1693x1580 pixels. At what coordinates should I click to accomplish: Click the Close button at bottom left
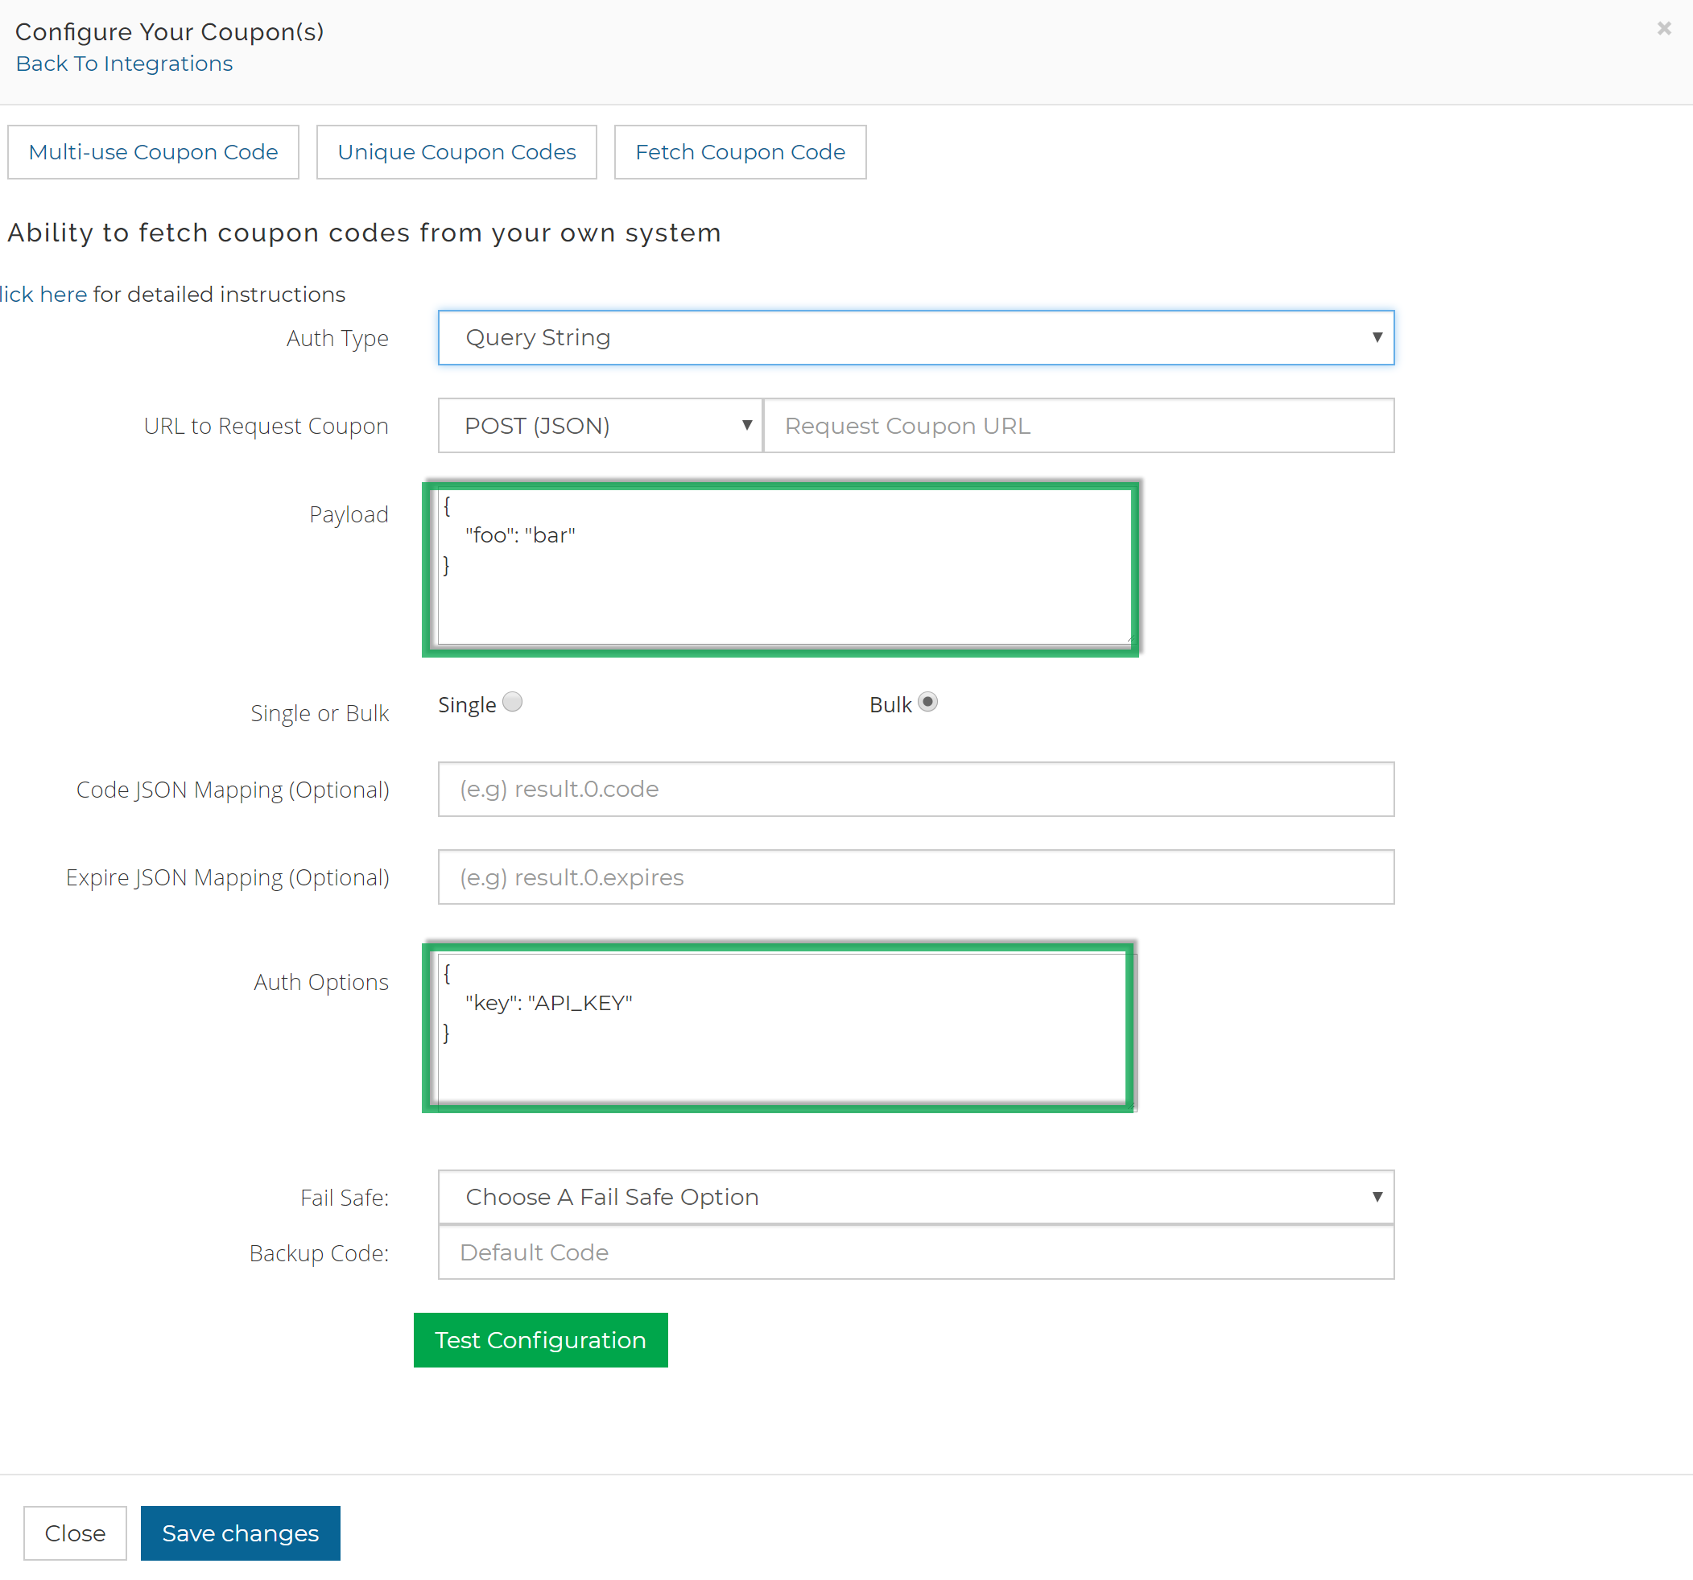click(x=75, y=1533)
